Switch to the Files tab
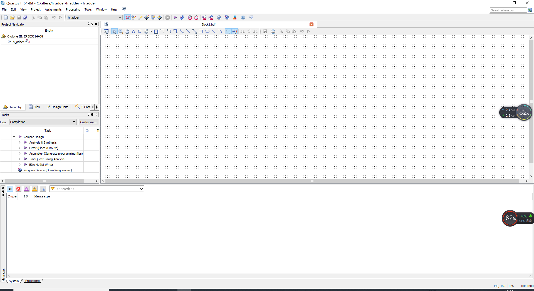Screen dimensions: 534x291 click(x=34, y=107)
